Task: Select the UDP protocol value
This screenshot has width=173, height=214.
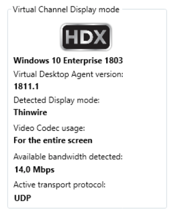Action: coord(23,198)
